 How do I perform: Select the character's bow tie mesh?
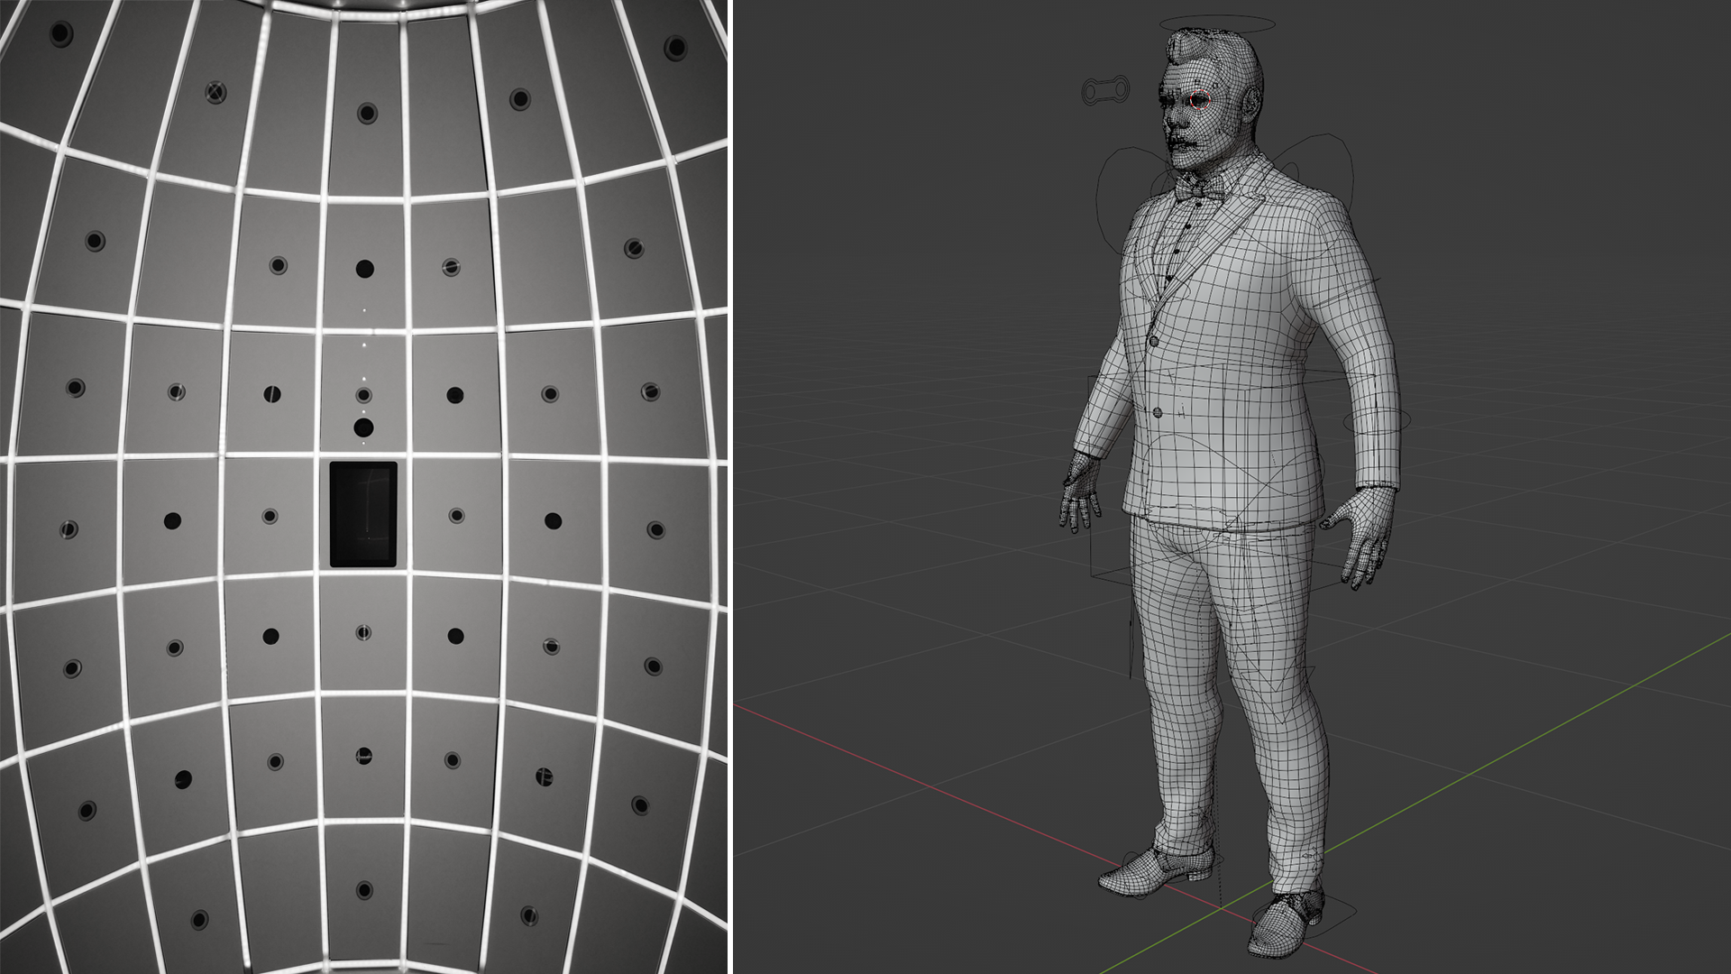[1200, 188]
